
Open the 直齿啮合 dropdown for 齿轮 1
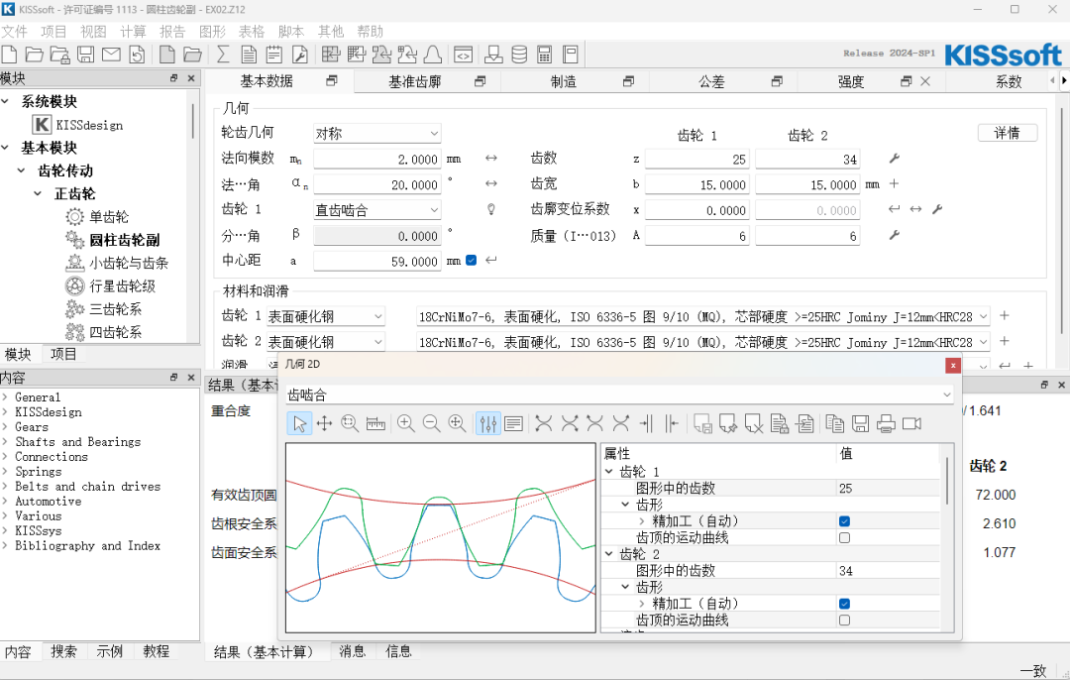tap(376, 210)
